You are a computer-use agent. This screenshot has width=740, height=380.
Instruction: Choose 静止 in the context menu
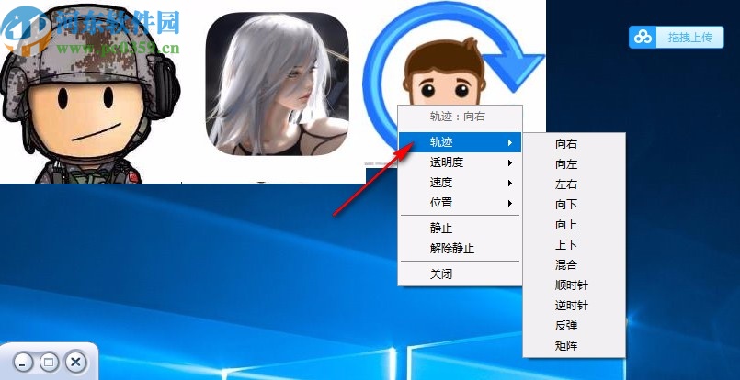point(461,229)
